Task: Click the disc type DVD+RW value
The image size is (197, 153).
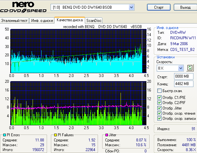Action: pyautogui.click(x=178, y=33)
